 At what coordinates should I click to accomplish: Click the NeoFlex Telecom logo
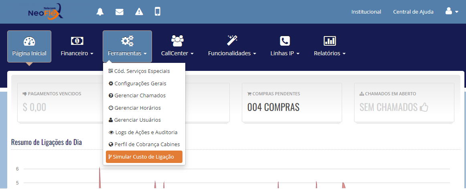coord(45,12)
